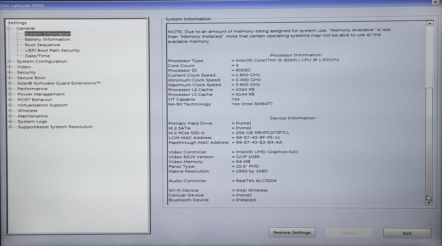Expand the System Configuration node
Image resolution: width=442 pixels, height=246 pixels.
pyautogui.click(x=10, y=61)
